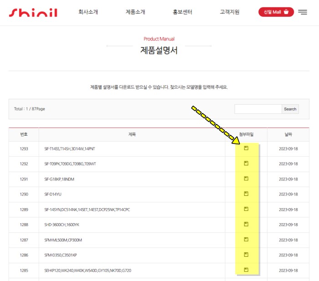
Task: Download attachment for SIF-G18KP,18NDM
Action: point(246,179)
